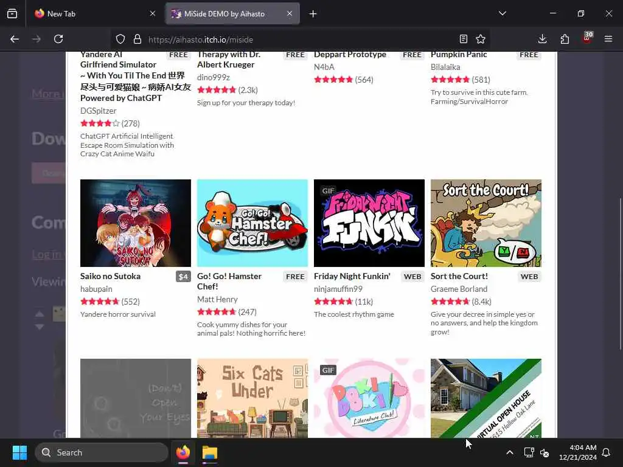The width and height of the screenshot is (623, 467).
Task: Open the tracking protection shield
Action: click(x=120, y=39)
